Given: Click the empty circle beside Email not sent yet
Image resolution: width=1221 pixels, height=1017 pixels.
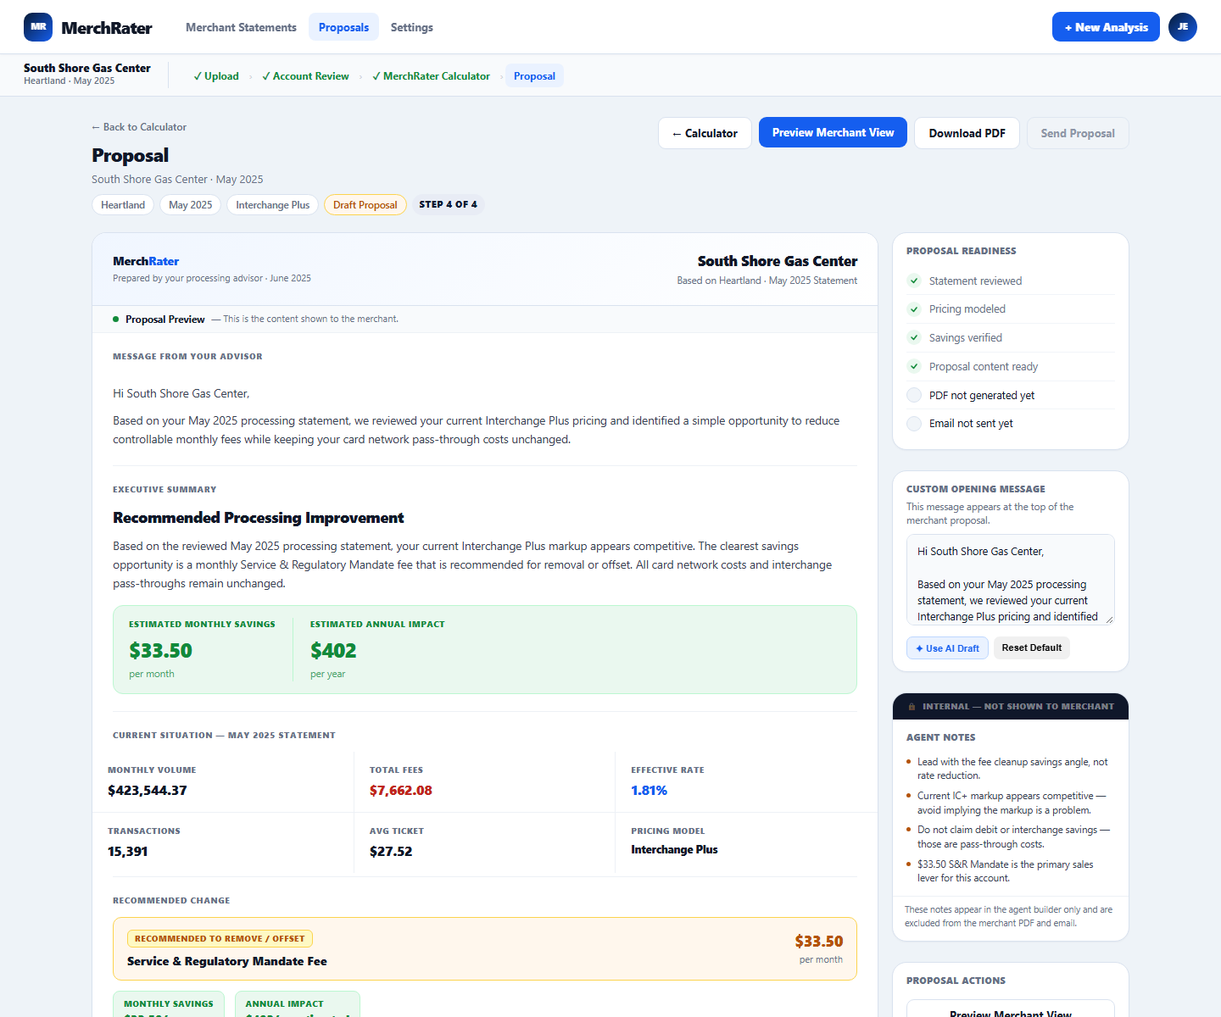Looking at the screenshot, I should (914, 424).
